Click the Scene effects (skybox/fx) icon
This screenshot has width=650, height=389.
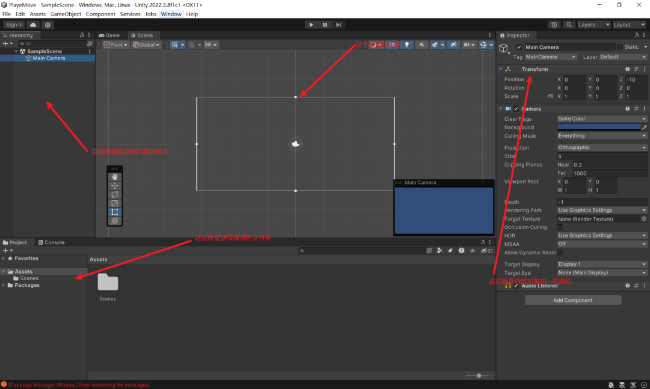pyautogui.click(x=434, y=44)
